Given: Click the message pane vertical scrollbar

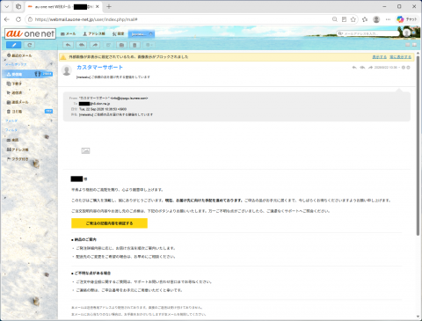Looking at the screenshot, I should tap(418, 145).
